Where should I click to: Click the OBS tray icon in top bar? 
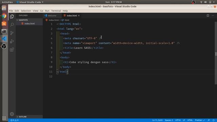point(194,2)
